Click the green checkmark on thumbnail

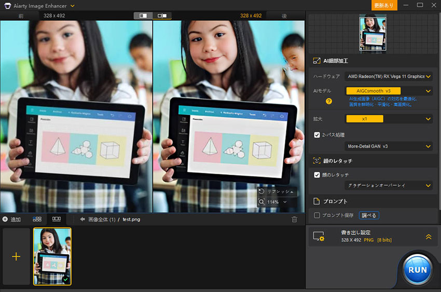[x=65, y=280]
